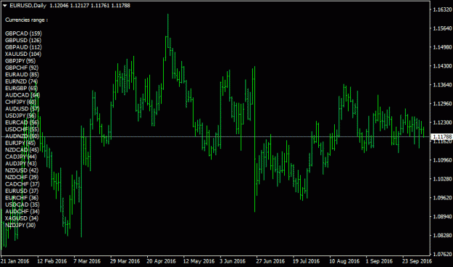Select the EURUSD,Daily chart title text
453x267 pixels.
28,6
